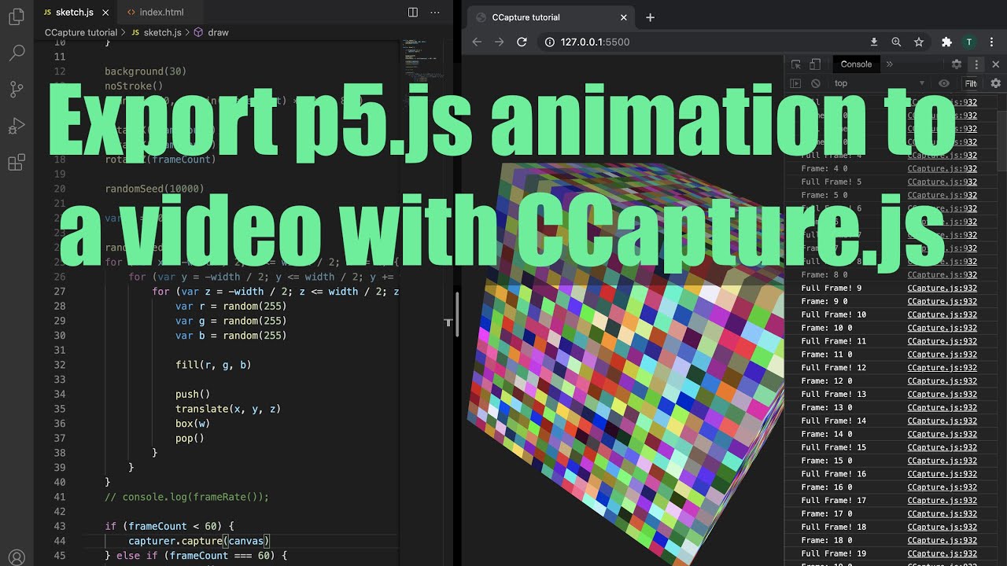Click line number 41 in the gutter
1007x566 pixels.
tap(60, 497)
